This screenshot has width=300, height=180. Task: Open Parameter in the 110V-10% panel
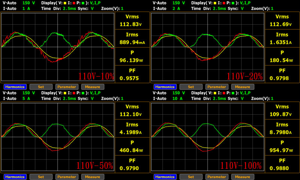(x=67, y=87)
